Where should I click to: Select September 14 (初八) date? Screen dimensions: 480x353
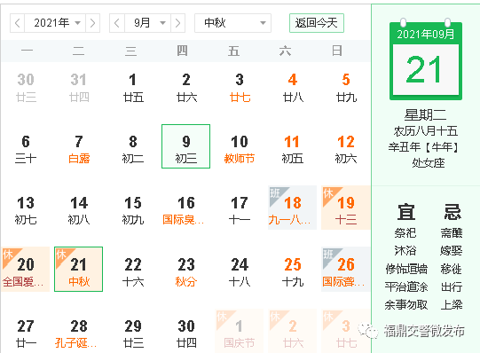79,210
